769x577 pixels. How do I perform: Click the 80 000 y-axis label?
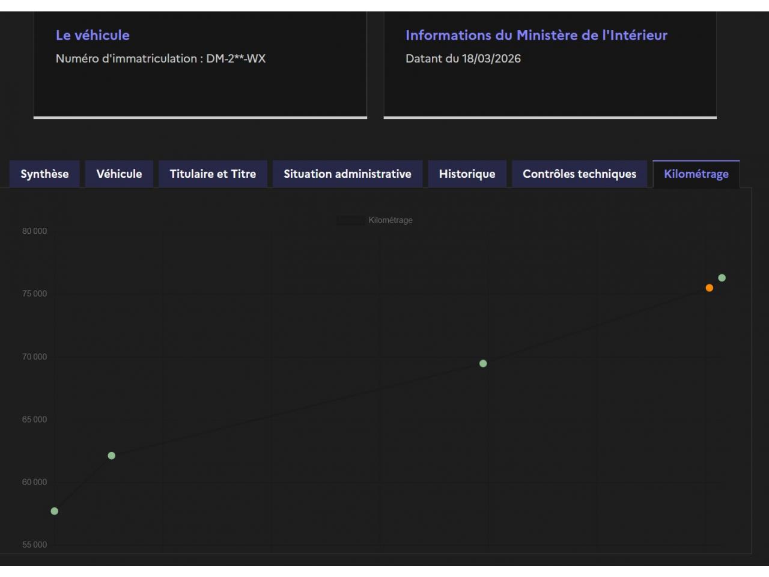(x=34, y=231)
